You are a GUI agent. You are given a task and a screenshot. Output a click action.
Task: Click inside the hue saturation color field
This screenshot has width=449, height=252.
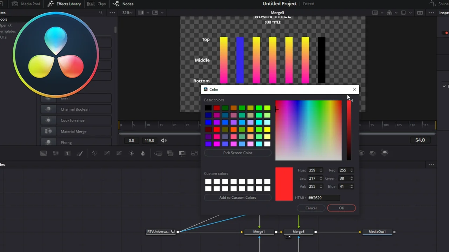pos(308,130)
